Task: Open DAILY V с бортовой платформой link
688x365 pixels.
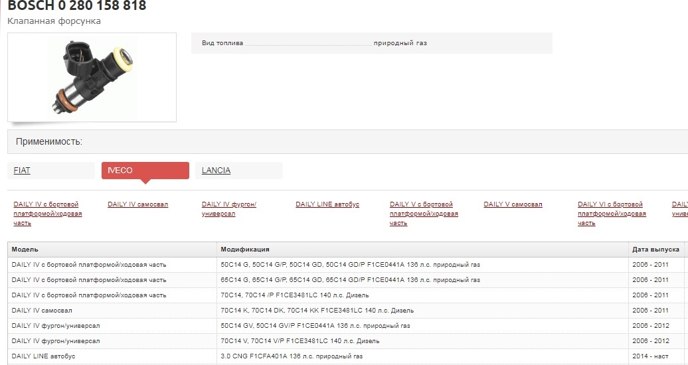Action: [424, 214]
